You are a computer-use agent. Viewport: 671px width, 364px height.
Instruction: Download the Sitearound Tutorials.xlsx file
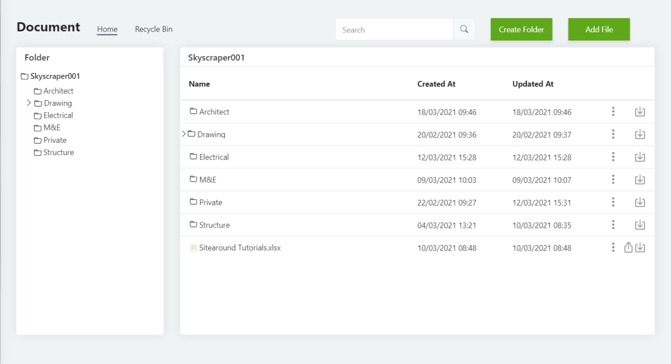[640, 248]
